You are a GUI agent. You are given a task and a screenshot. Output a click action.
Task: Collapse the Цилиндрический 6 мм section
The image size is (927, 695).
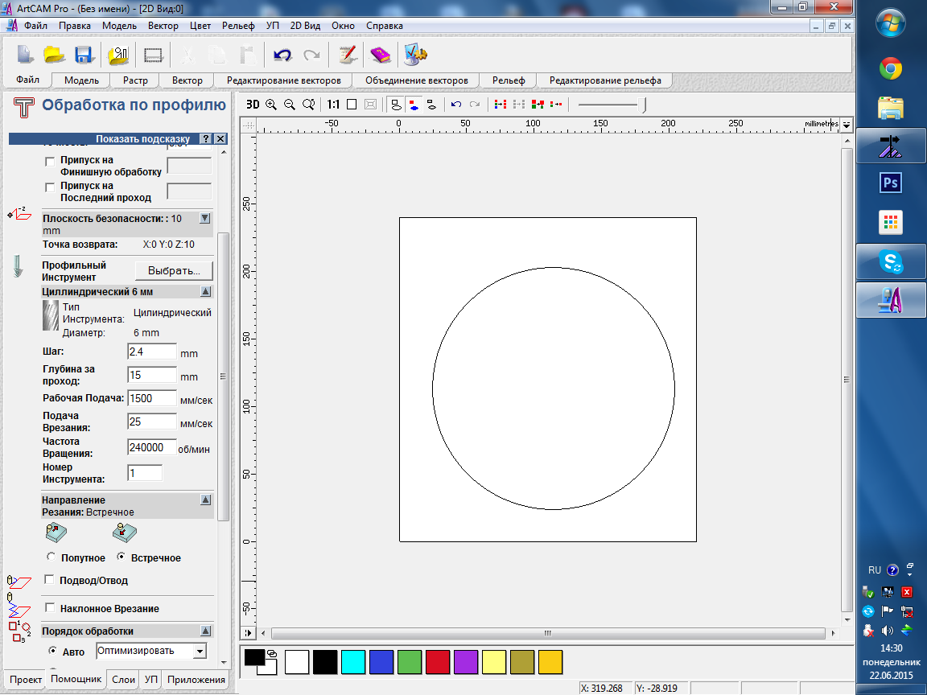coord(205,292)
